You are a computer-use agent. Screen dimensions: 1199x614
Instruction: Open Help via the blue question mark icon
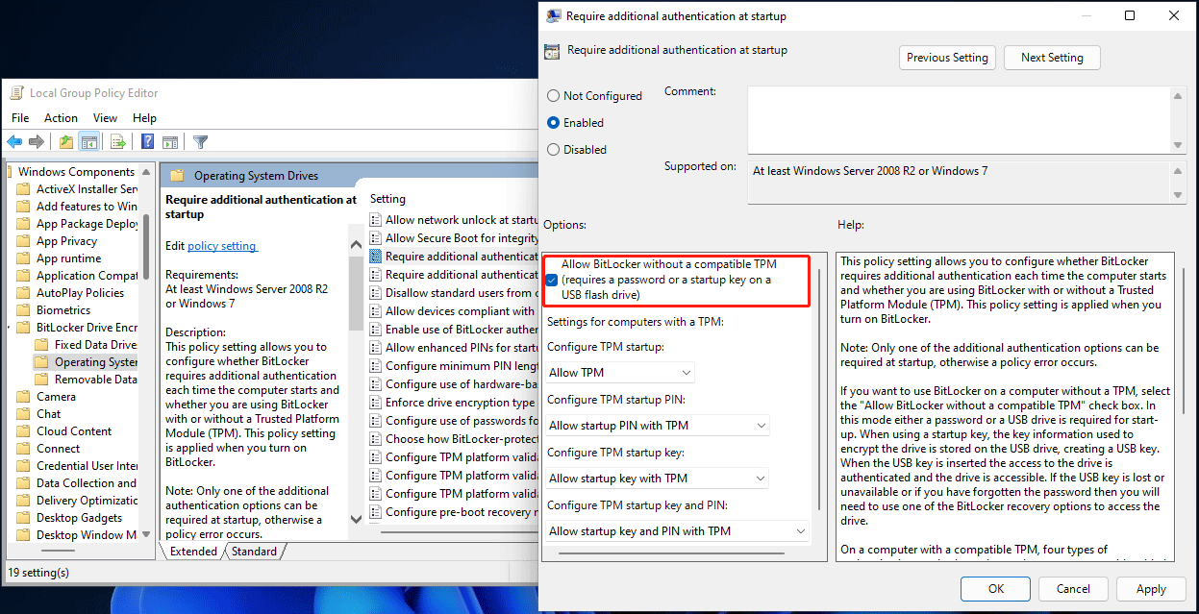[148, 142]
